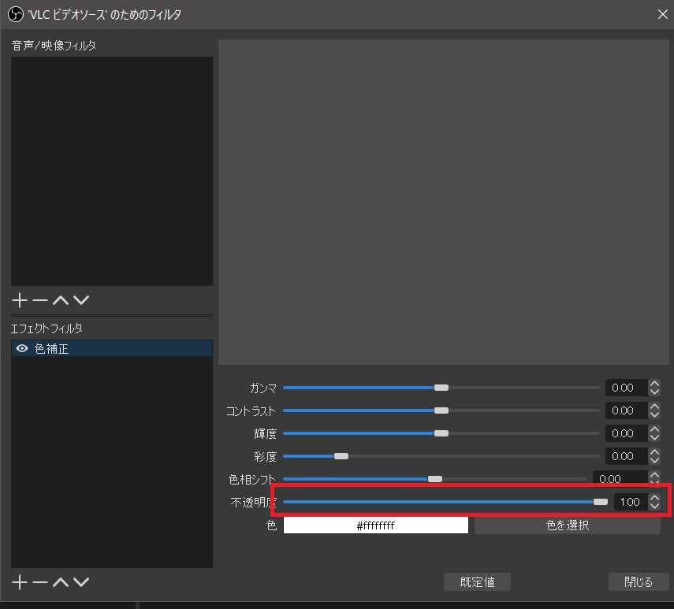This screenshot has height=609, width=674.
Task: Click the 不透明度 value field showing 100
Action: click(631, 502)
